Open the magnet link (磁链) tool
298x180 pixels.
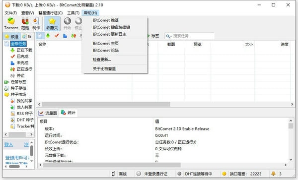click(25, 23)
